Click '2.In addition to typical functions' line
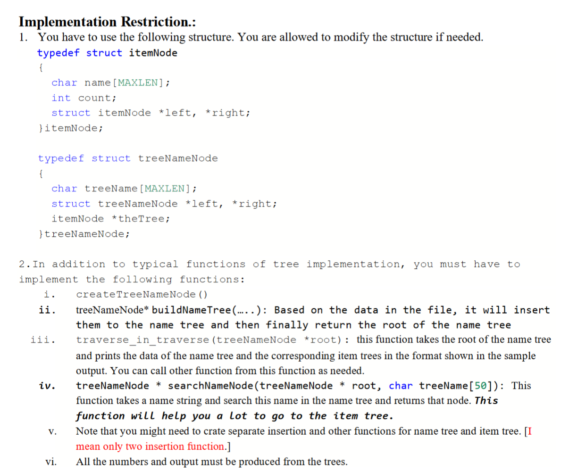The image size is (569, 471). [269, 264]
